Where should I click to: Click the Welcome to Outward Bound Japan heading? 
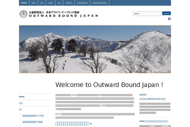(x=109, y=85)
